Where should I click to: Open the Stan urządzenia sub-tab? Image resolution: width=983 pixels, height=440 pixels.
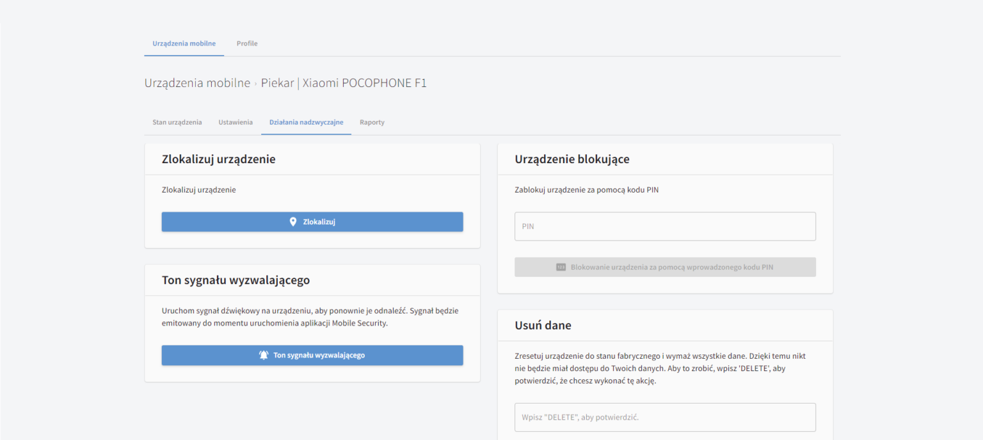tap(177, 122)
